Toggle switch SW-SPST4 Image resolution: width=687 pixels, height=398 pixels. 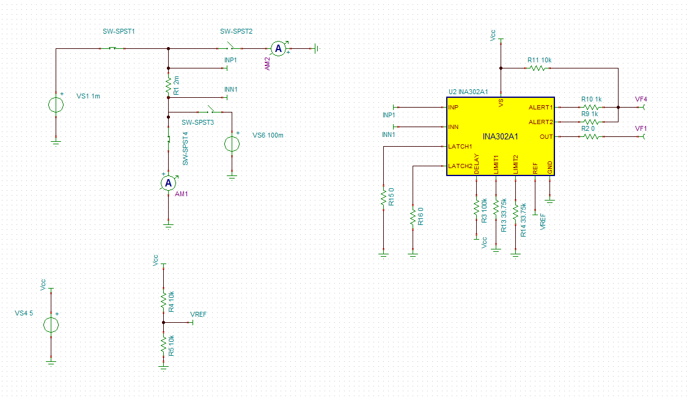[169, 140]
